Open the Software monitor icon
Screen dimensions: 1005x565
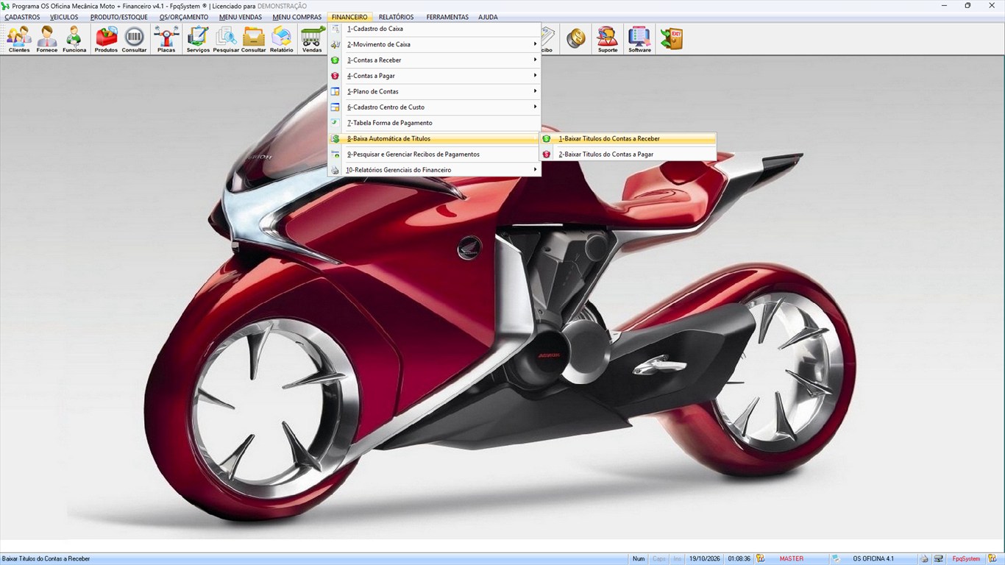click(x=639, y=39)
